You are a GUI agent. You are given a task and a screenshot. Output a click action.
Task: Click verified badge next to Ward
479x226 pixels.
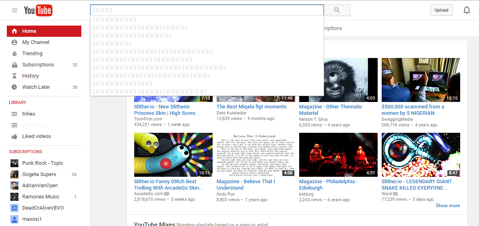[x=395, y=194]
